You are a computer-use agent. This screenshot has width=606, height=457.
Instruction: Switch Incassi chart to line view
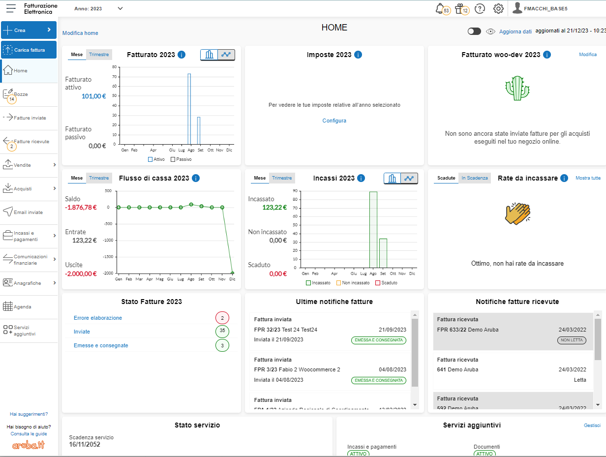coord(409,178)
